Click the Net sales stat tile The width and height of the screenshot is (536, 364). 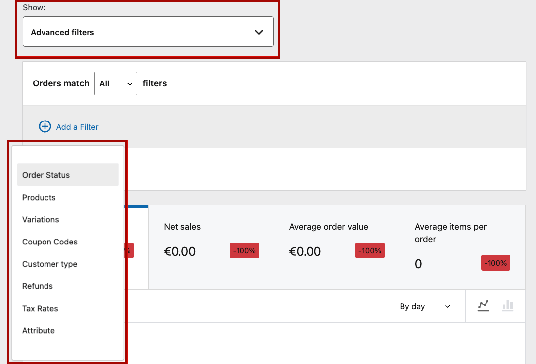[211, 247]
